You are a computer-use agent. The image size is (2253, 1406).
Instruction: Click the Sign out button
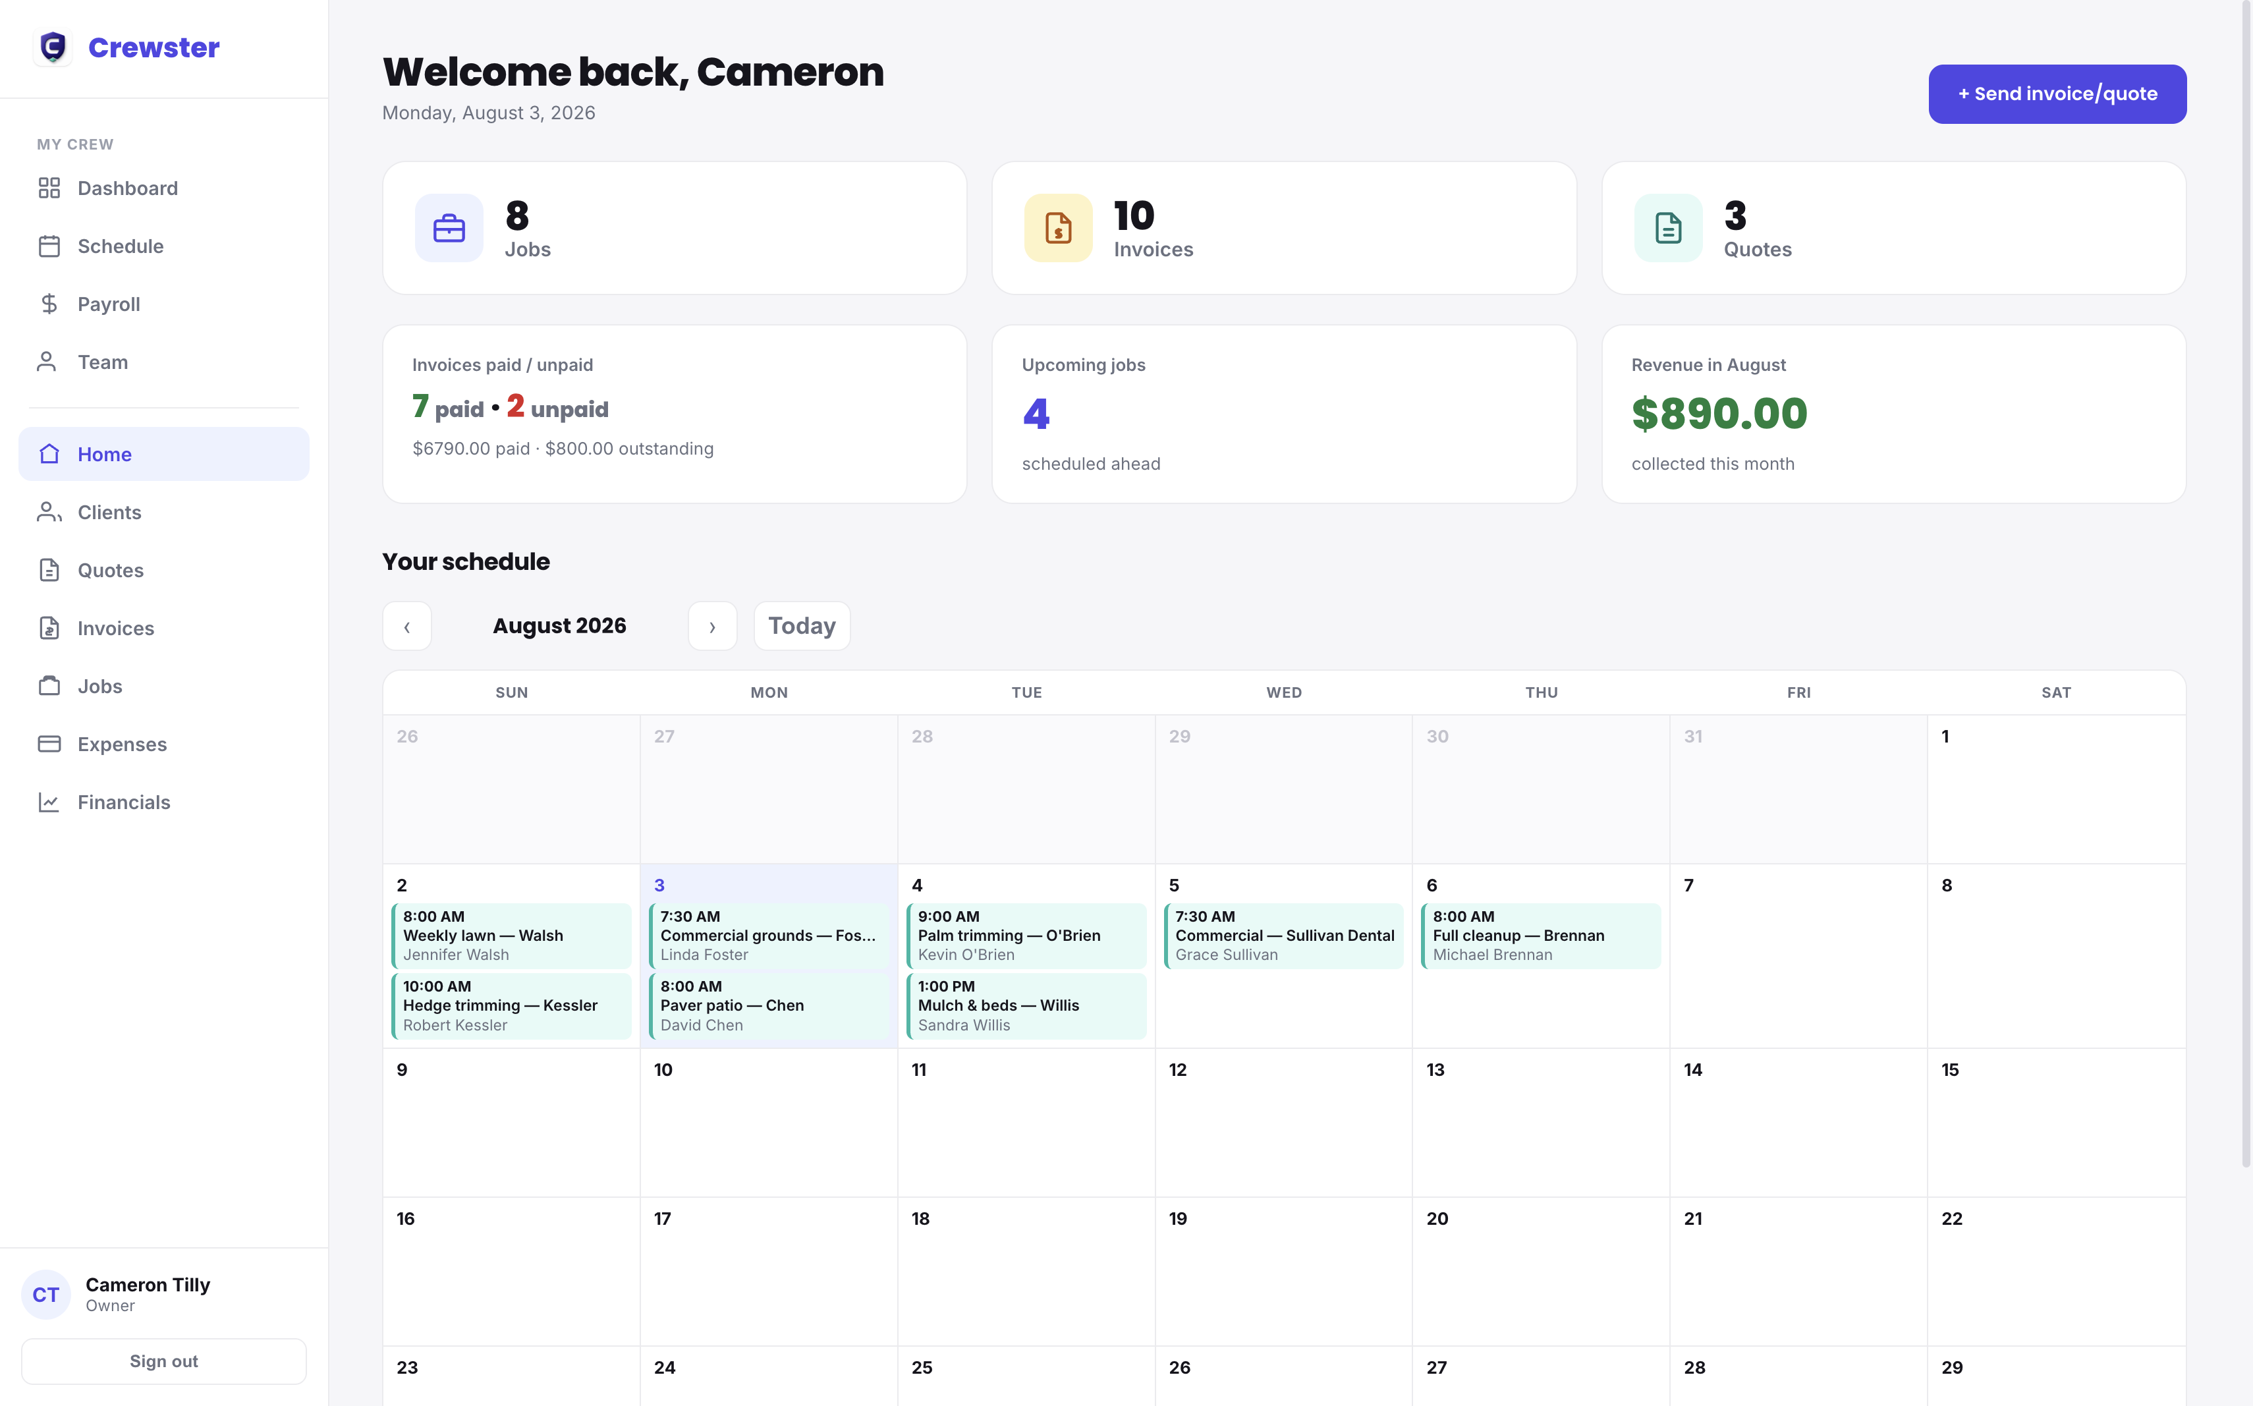[x=163, y=1361]
